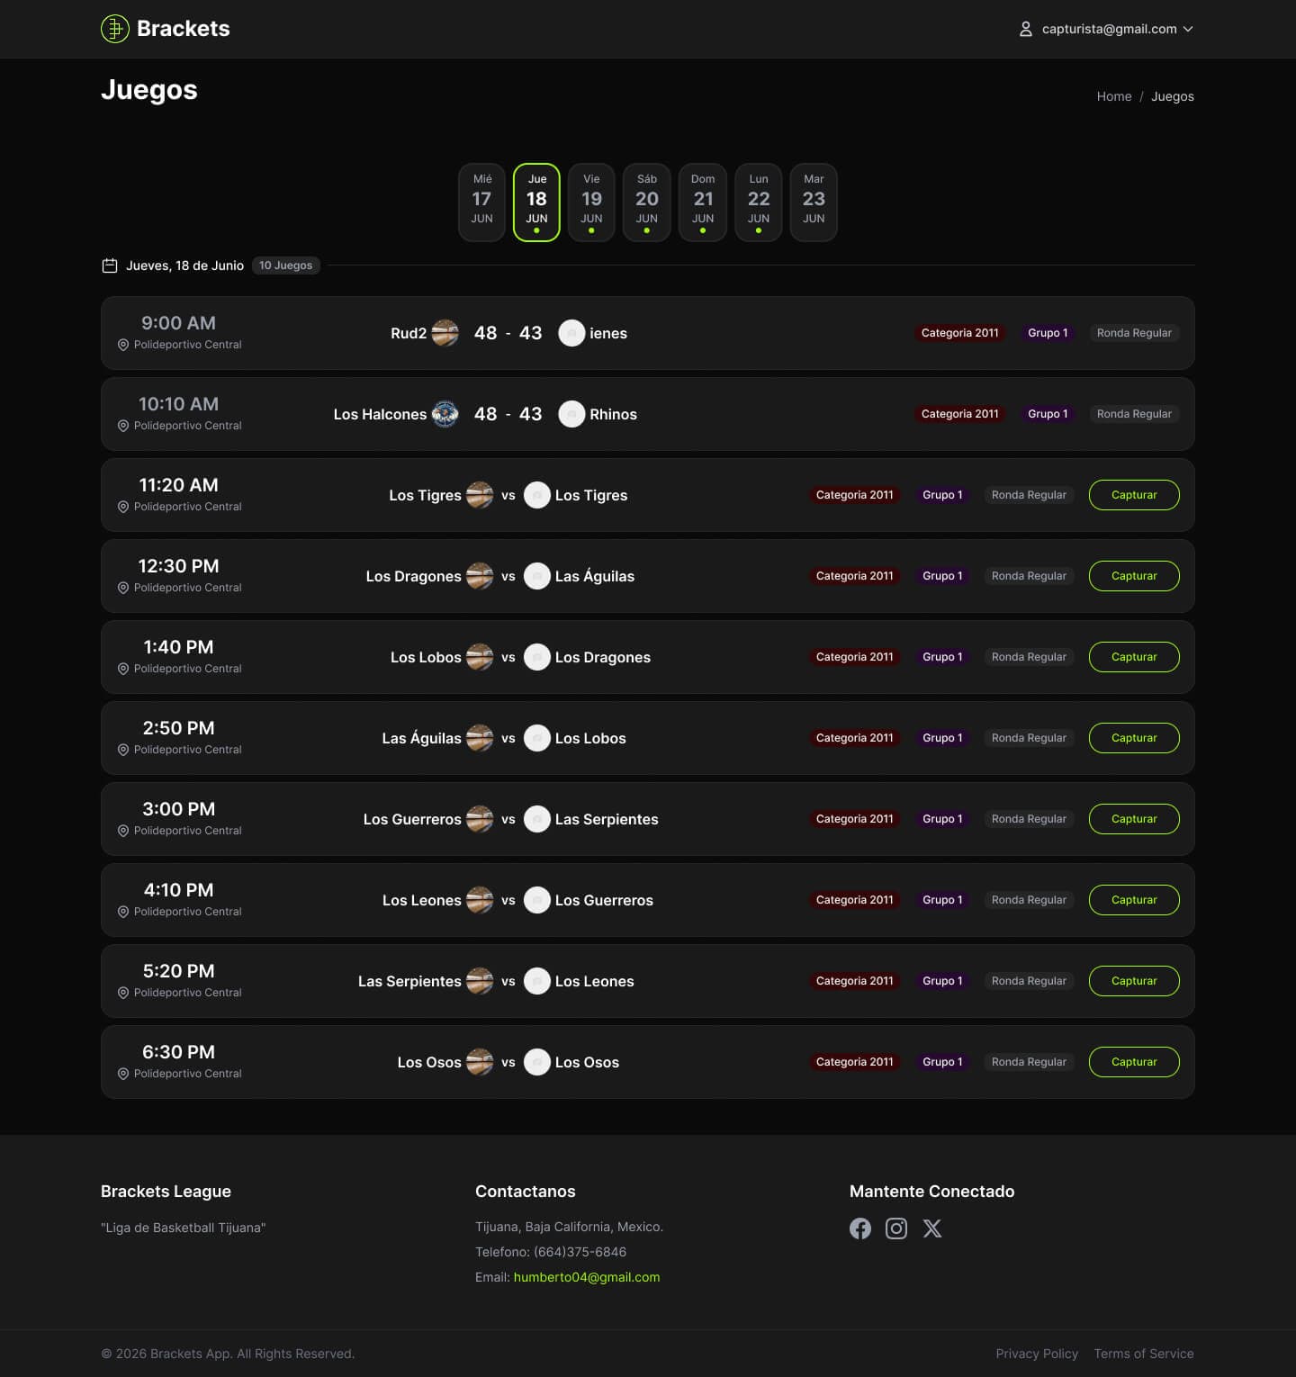The image size is (1296, 1377).
Task: Click Las Águilas home team logo at 2:50 PM
Action: [x=480, y=738]
